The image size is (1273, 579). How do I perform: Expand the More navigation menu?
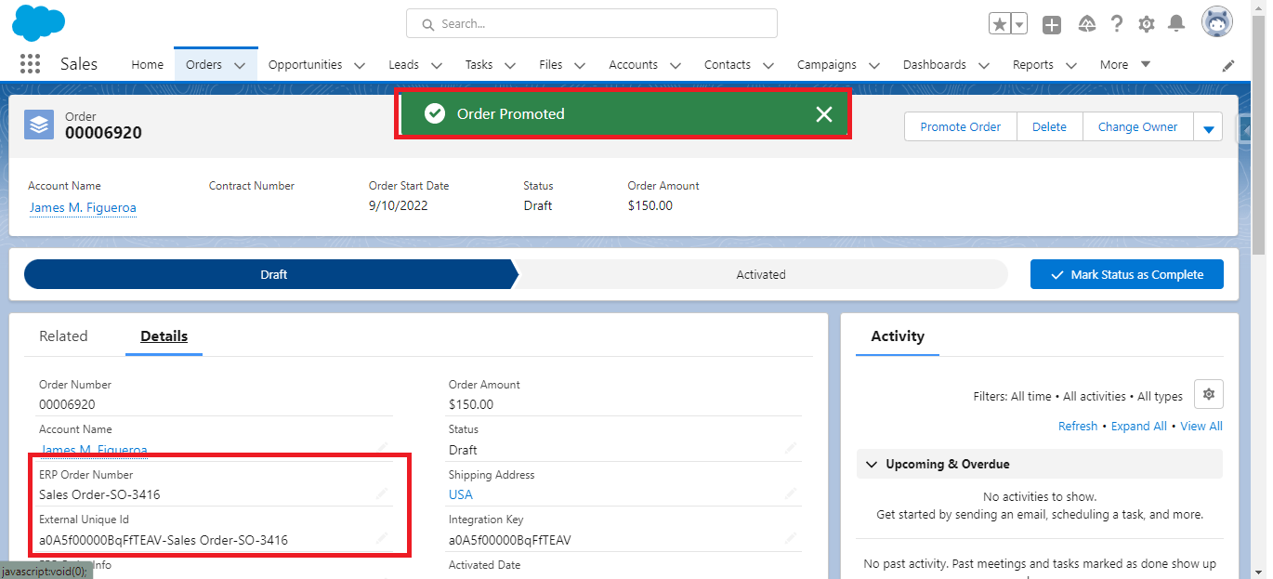(x=1124, y=64)
